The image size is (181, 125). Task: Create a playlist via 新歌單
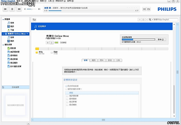[12, 48]
